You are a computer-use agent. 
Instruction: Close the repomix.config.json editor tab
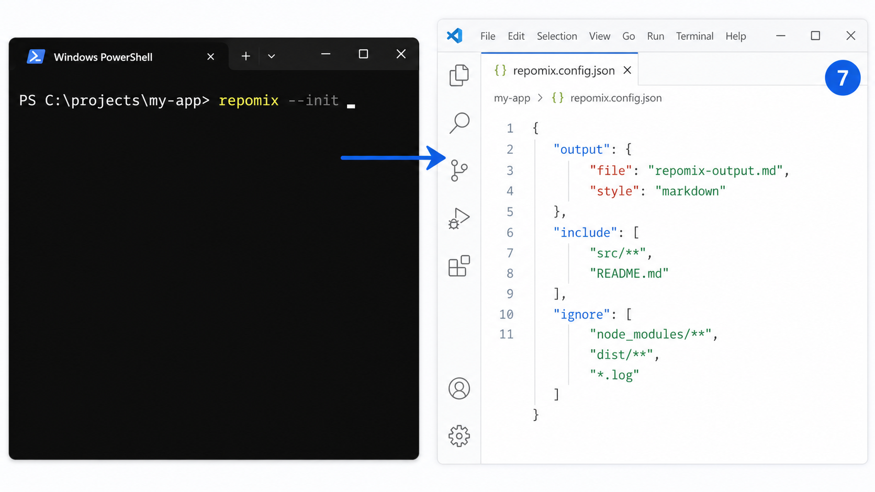(627, 70)
